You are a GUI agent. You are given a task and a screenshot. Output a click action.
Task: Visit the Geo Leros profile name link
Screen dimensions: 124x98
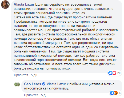click(33, 84)
